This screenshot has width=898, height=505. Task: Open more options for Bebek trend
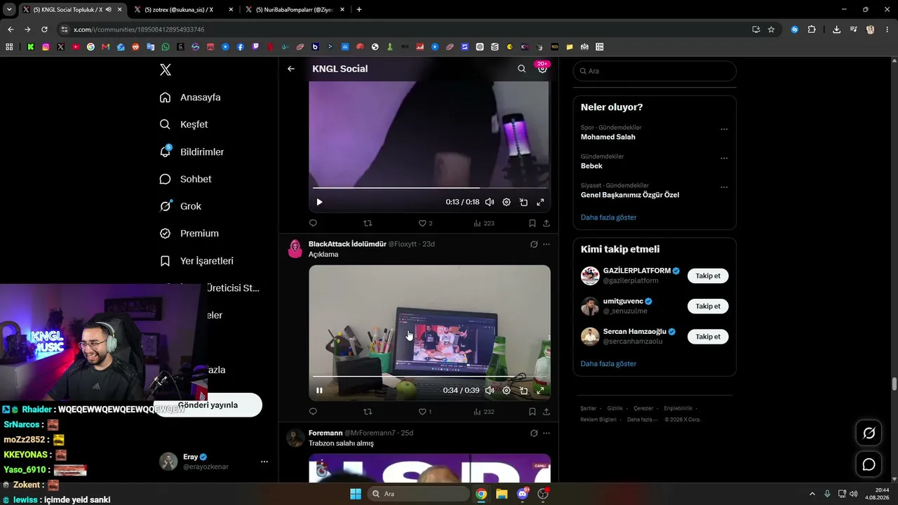(x=724, y=159)
